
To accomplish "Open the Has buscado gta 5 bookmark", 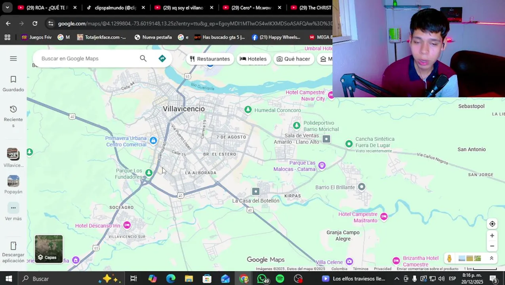I will (219, 37).
